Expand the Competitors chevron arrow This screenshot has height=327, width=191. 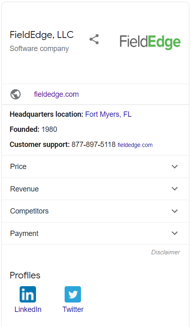tap(175, 211)
